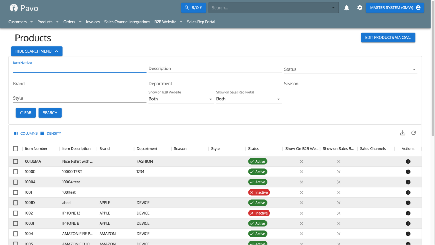The image size is (435, 245).
Task: Focus the Description filter field
Action: tap(215, 69)
